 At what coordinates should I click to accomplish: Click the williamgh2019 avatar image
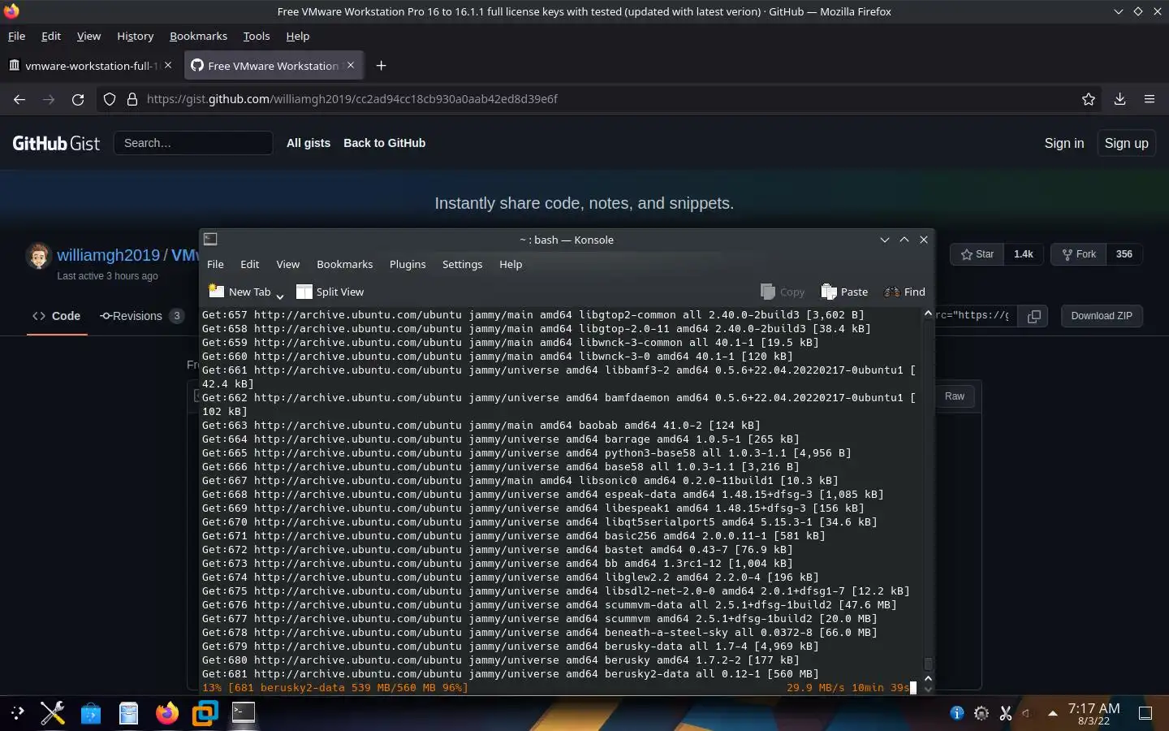38,256
